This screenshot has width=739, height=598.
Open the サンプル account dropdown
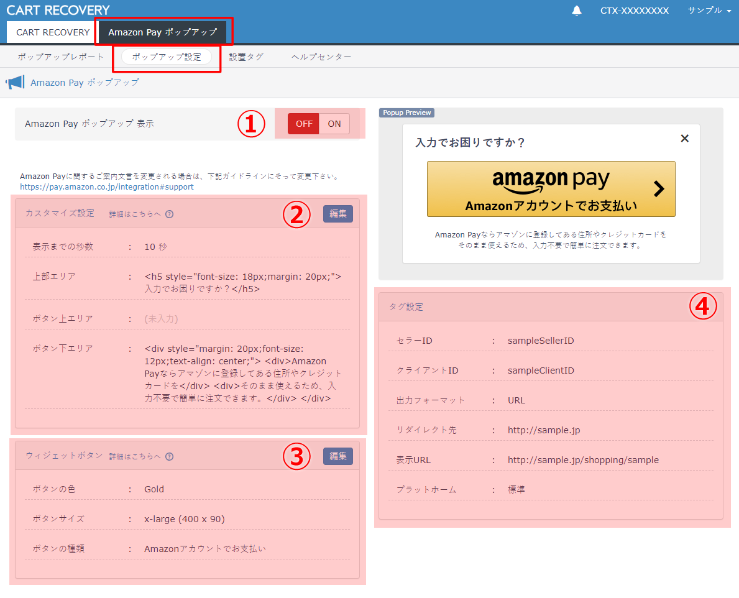709,11
